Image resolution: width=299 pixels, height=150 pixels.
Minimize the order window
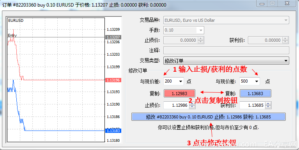[262, 3]
